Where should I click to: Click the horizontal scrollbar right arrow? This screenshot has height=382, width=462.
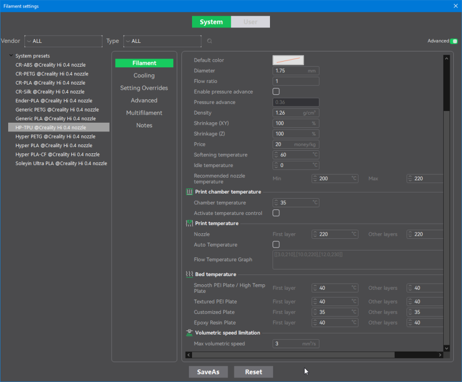click(x=440, y=355)
